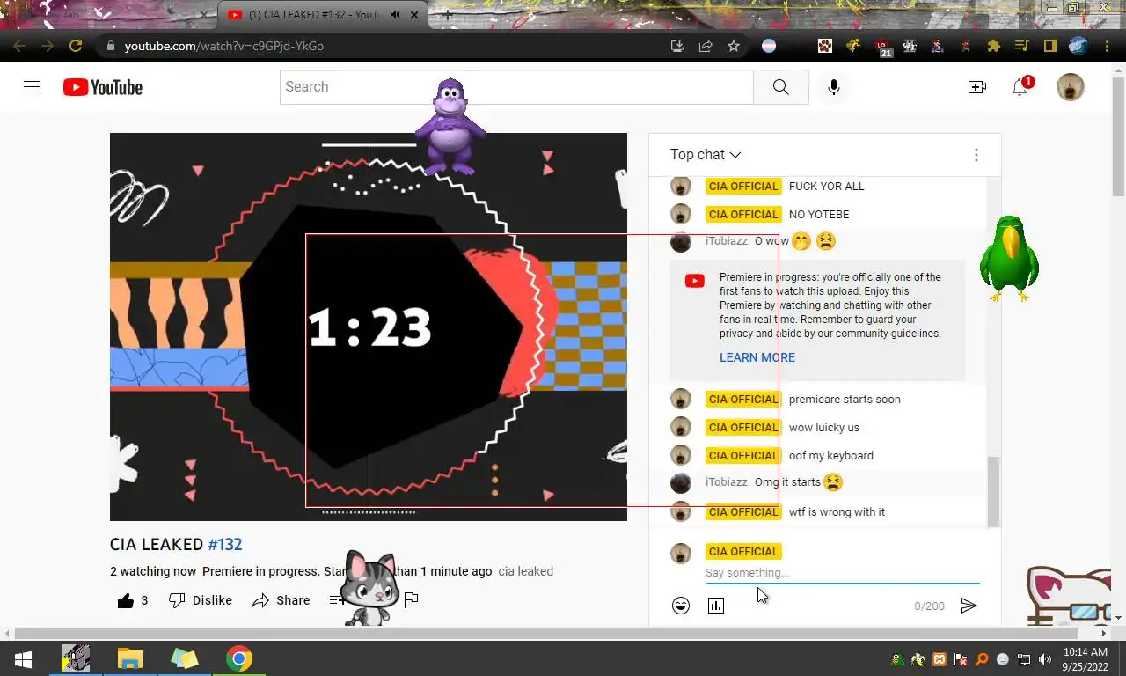The image size is (1126, 676).
Task: Open the uBlock extension showing 21
Action: pyautogui.click(x=882, y=47)
